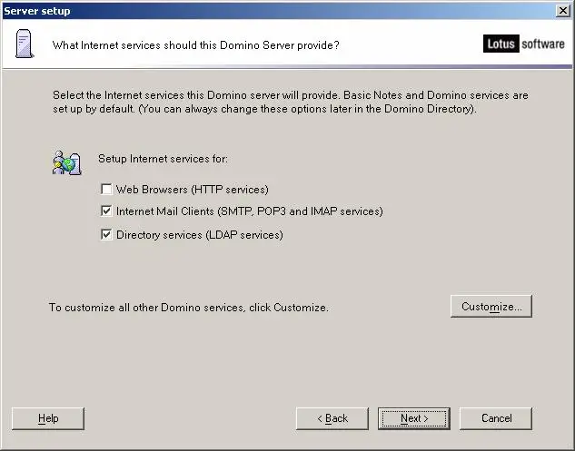Click the instruction paragraph about Domino services
Viewport: 575px width, 451px height.
coord(291,102)
